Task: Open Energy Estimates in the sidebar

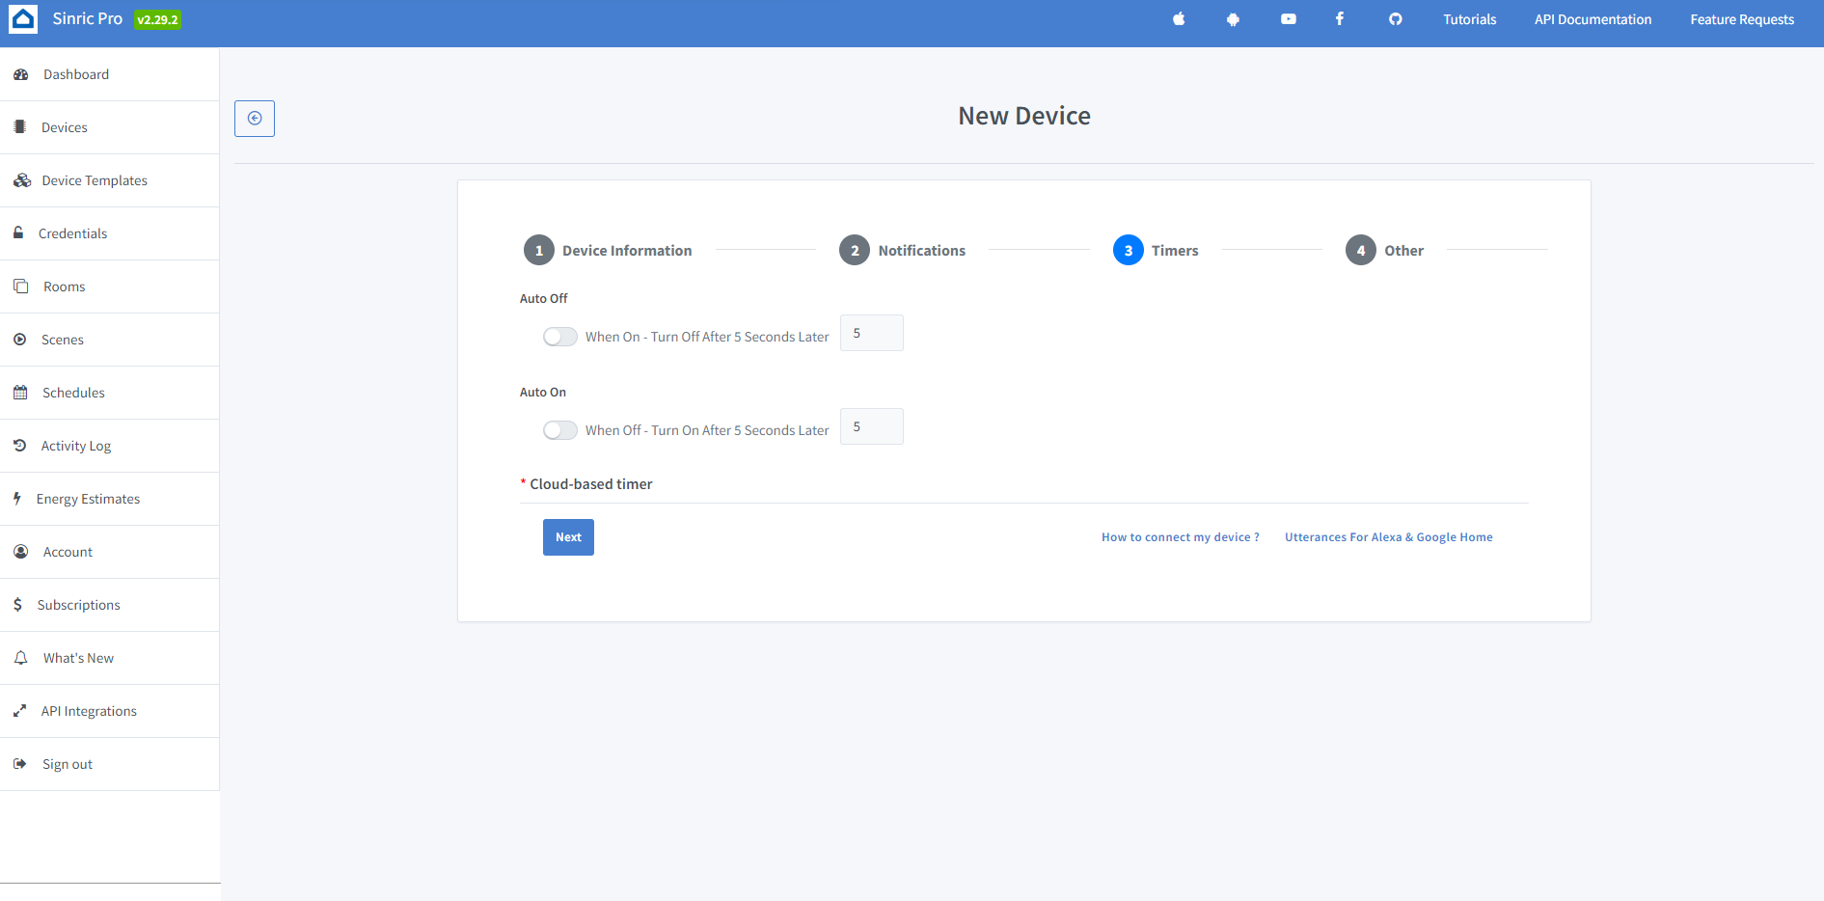Action: point(110,499)
